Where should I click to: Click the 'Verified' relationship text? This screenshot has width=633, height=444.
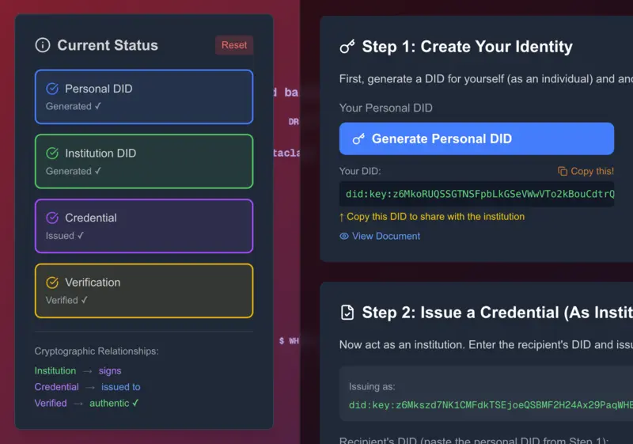(51, 403)
